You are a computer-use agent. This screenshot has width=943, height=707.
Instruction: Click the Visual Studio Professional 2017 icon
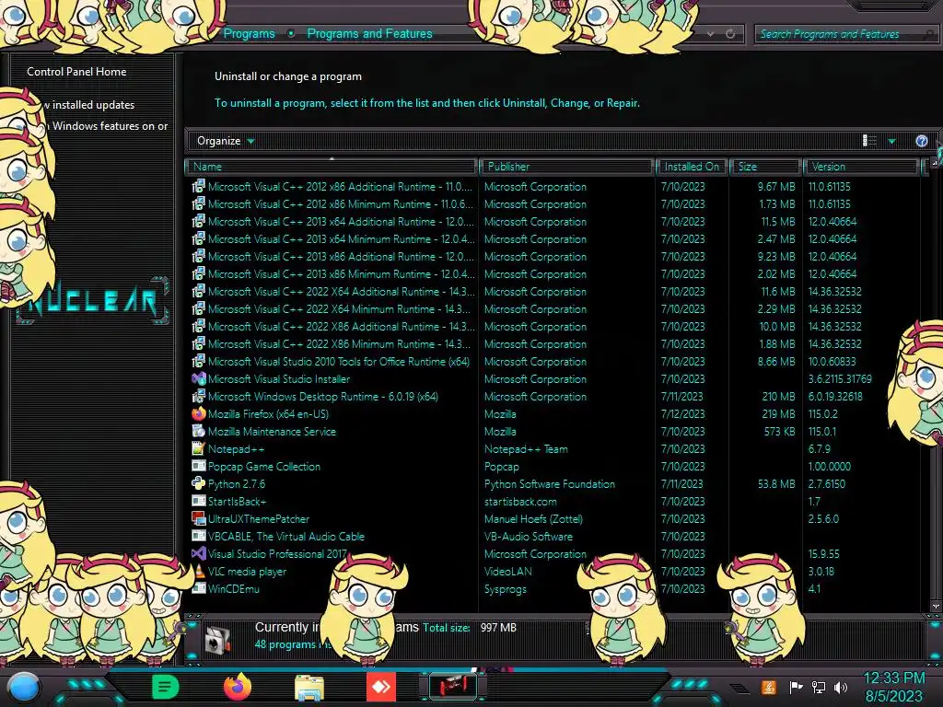click(x=199, y=553)
